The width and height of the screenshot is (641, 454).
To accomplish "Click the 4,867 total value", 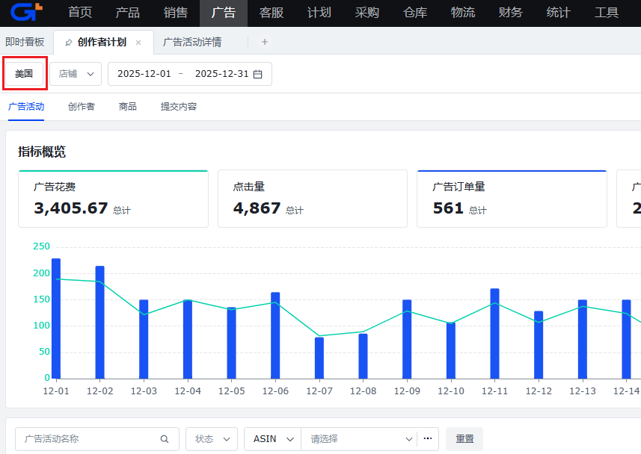I will coord(257,208).
